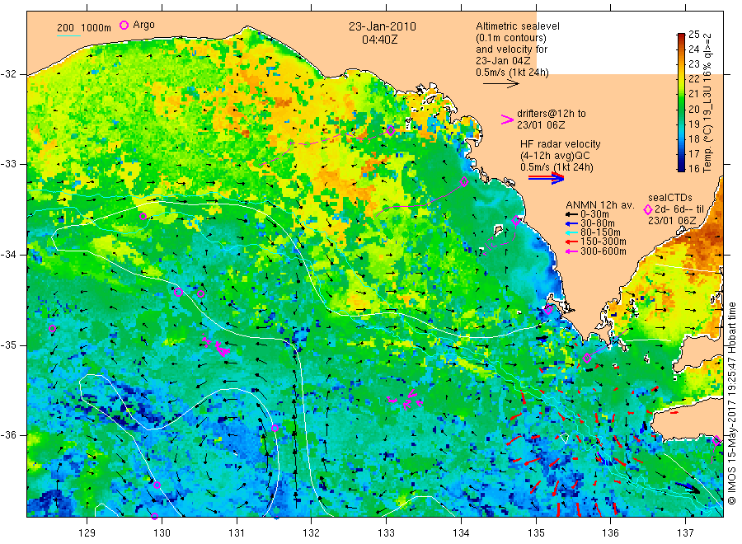Select the altimetric velocity reference arrow
Screen dimensions: 742x544
point(500,84)
